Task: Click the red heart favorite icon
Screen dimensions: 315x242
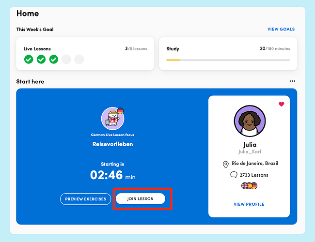Action: pyautogui.click(x=281, y=104)
